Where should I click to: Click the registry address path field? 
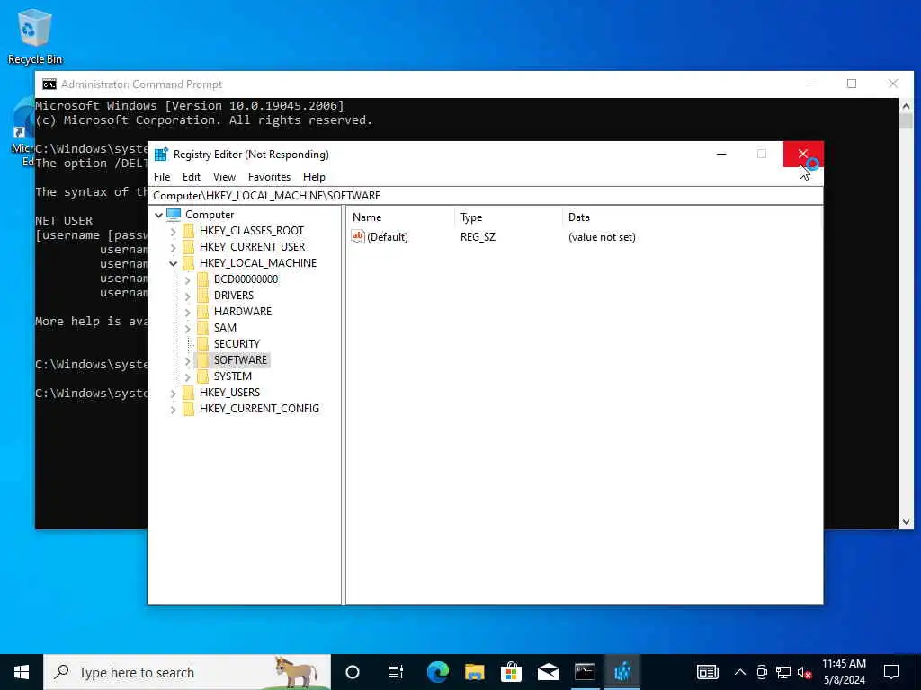[485, 195]
